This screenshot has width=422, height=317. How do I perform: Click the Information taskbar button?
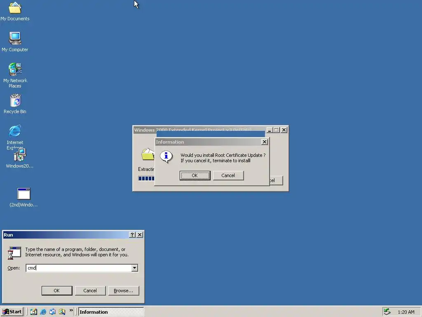pos(111,312)
